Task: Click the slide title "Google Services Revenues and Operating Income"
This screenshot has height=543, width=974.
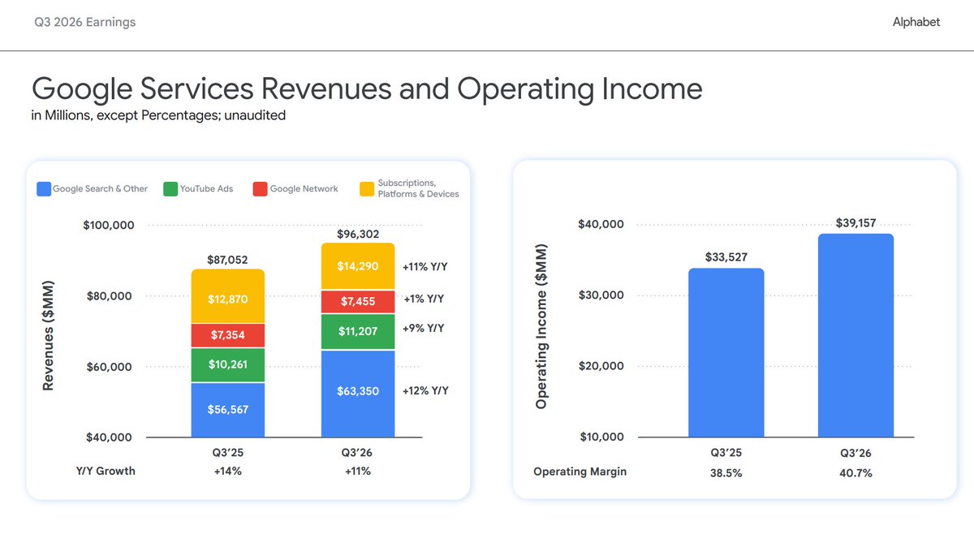Action: 367,89
